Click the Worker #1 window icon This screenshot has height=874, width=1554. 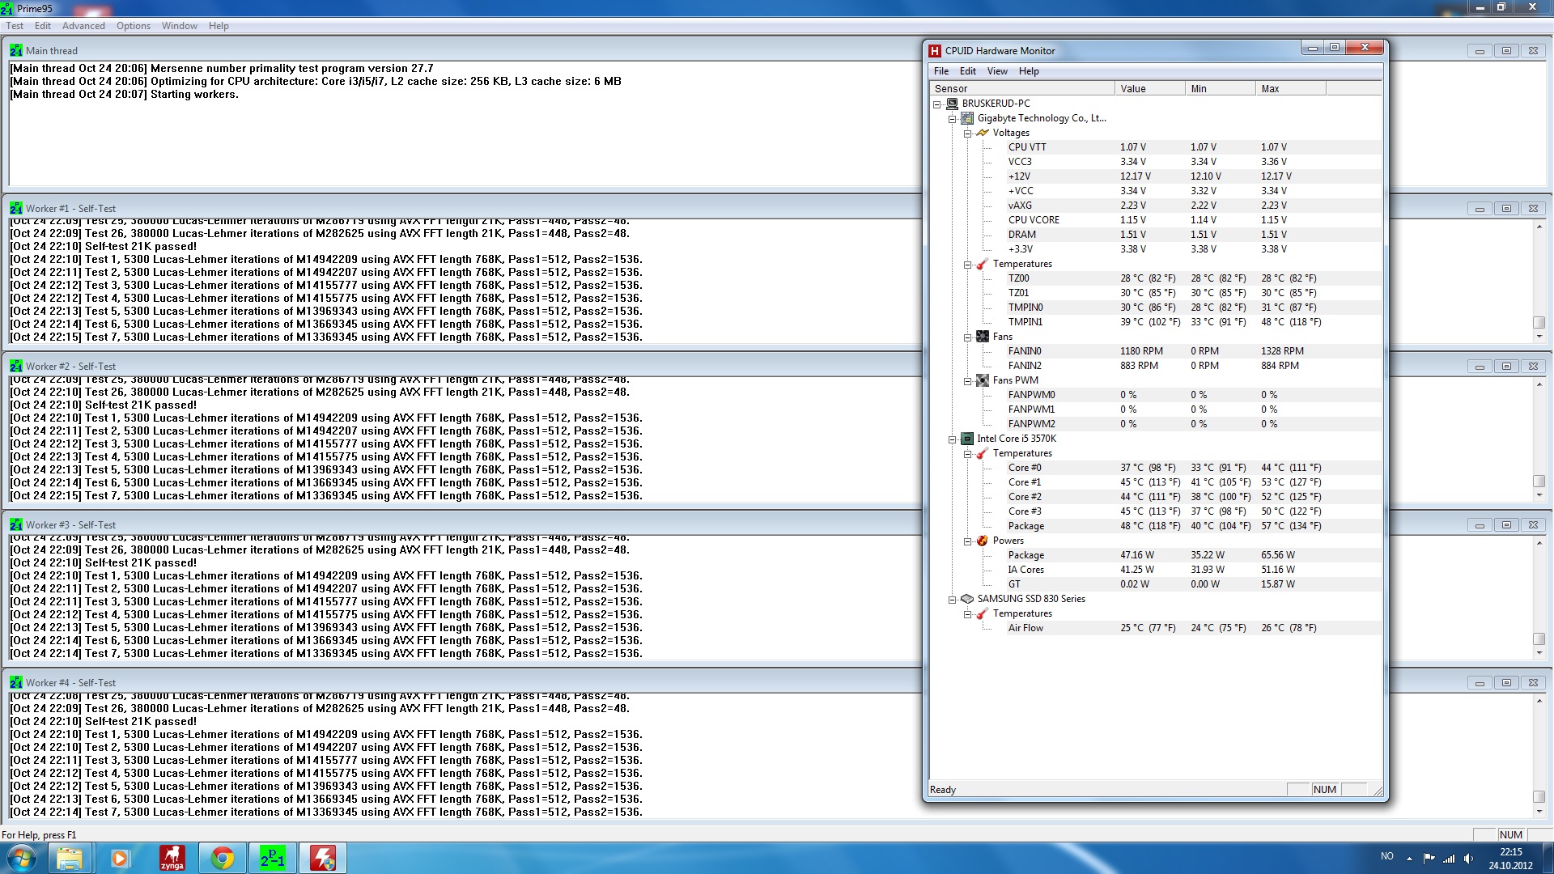tap(16, 208)
